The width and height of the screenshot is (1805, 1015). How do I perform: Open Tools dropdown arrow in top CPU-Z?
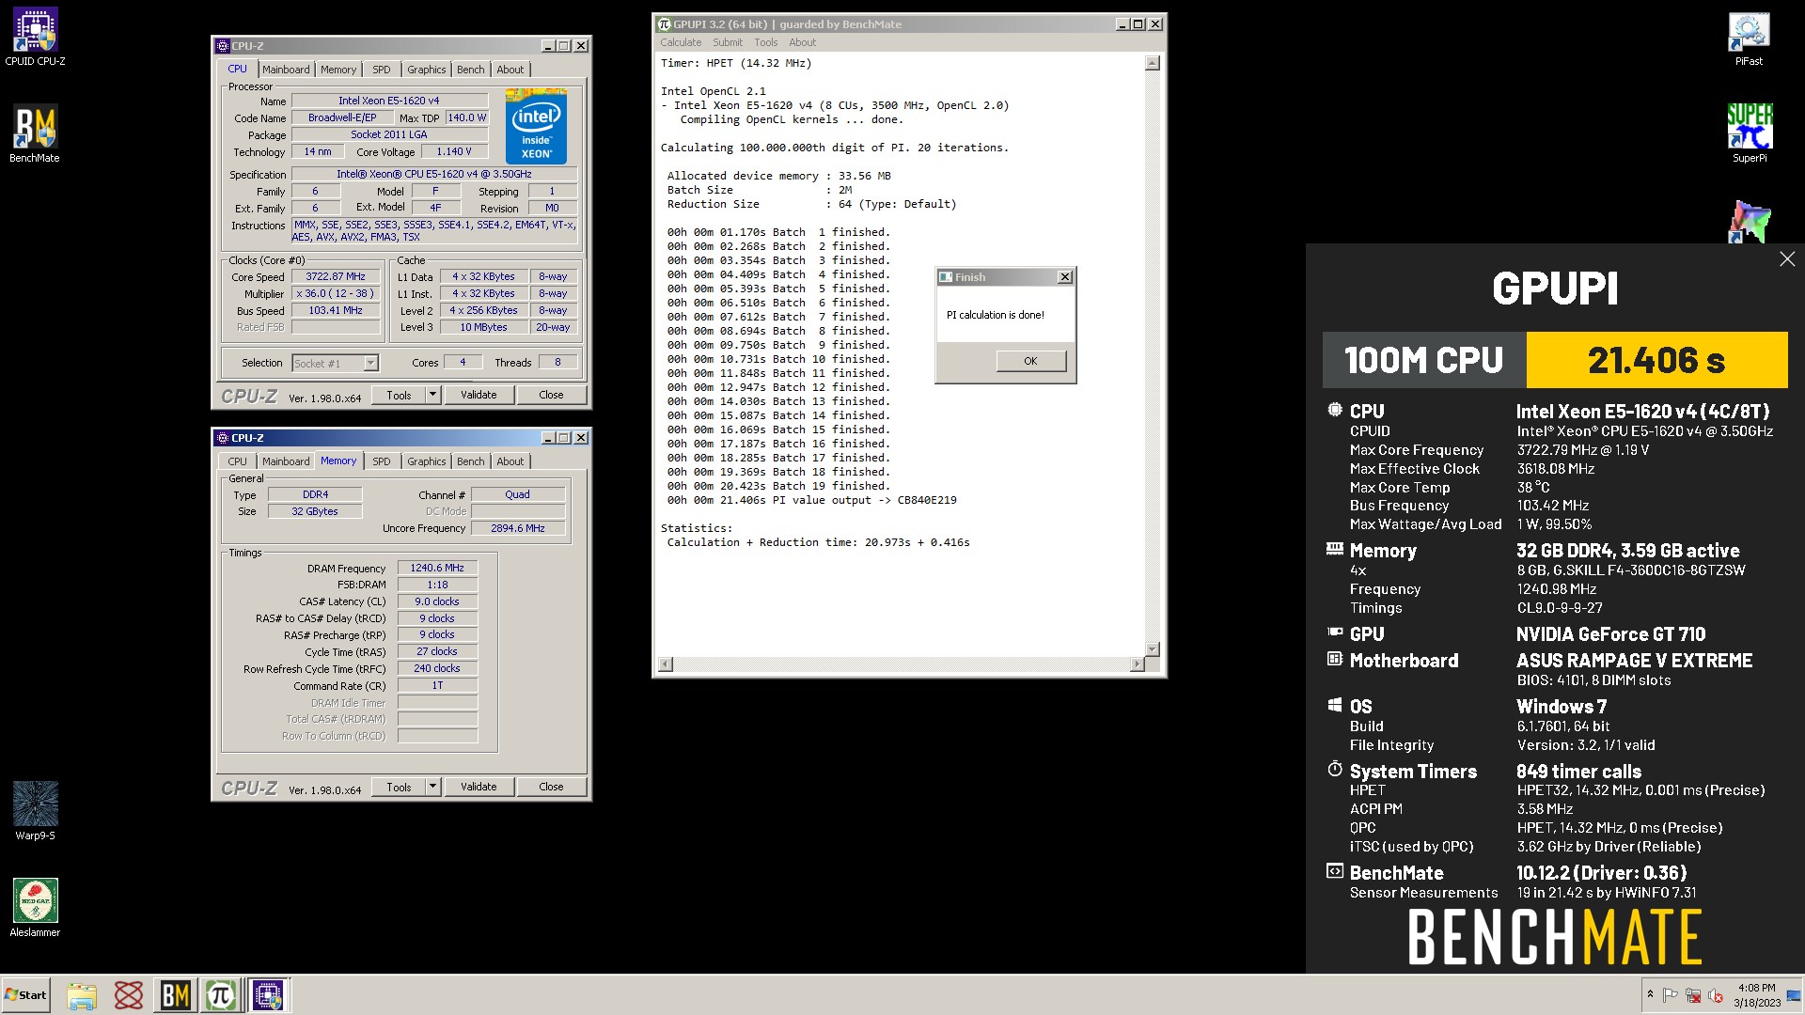click(433, 395)
